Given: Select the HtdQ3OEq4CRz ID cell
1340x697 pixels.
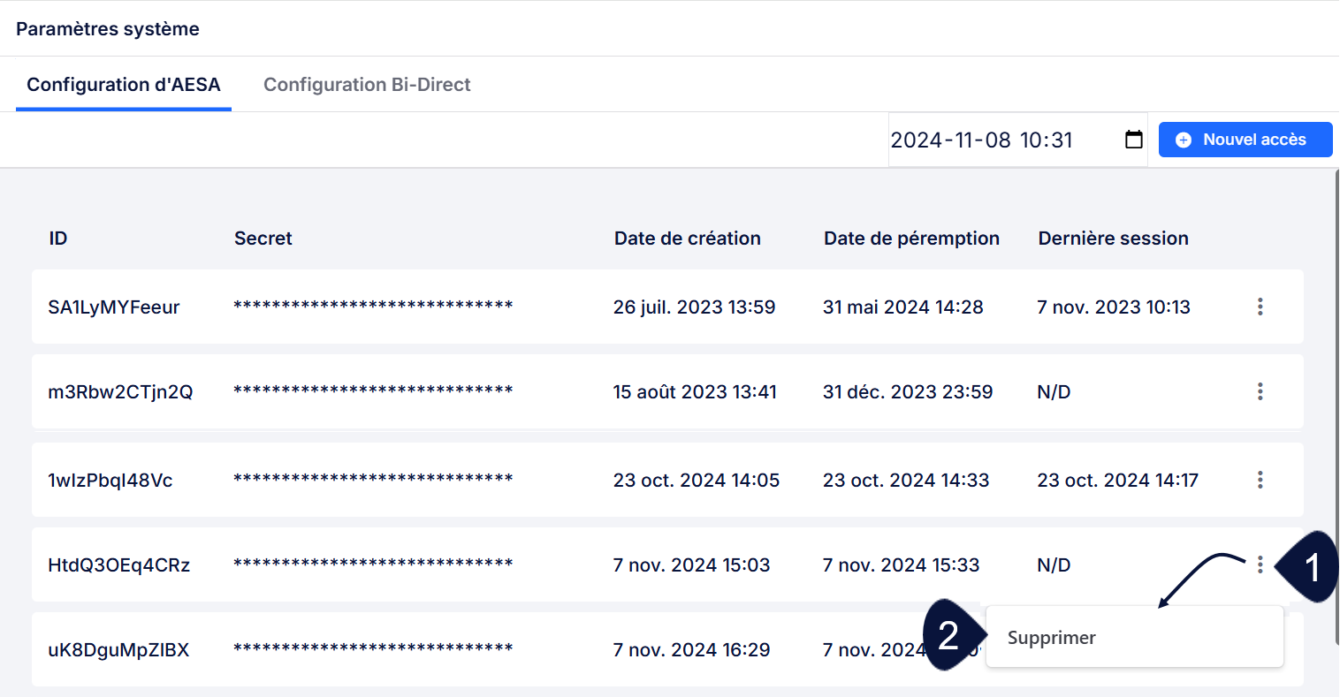Looking at the screenshot, I should pyautogui.click(x=118, y=565).
